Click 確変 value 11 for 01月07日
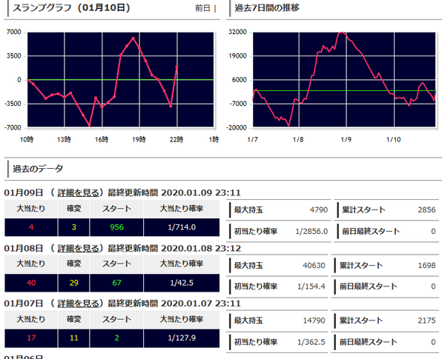The width and height of the screenshot is (445, 359). click(73, 338)
